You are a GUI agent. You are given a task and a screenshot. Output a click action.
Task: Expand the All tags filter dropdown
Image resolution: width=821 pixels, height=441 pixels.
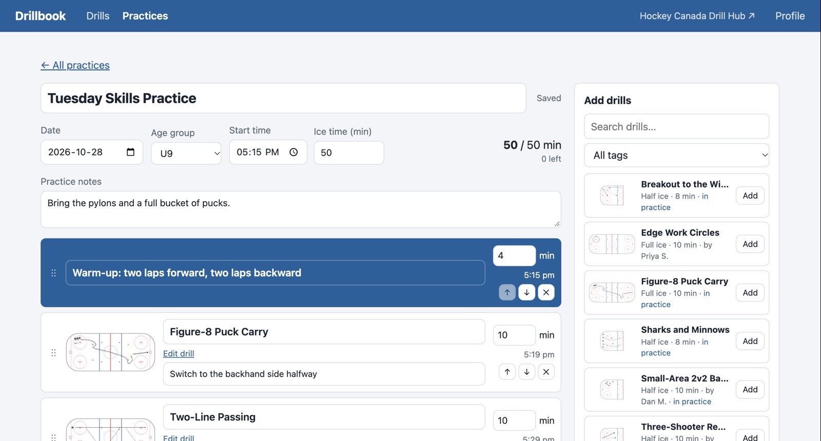[x=676, y=155]
